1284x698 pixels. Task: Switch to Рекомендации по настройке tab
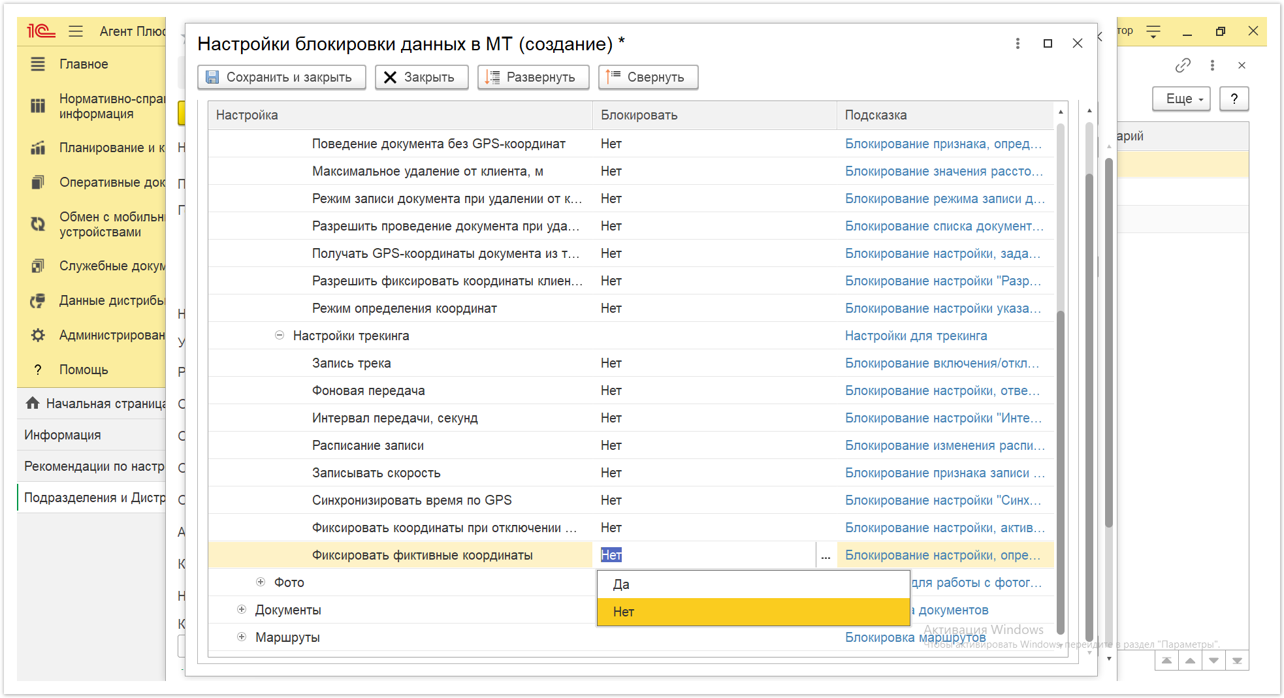[x=91, y=466]
